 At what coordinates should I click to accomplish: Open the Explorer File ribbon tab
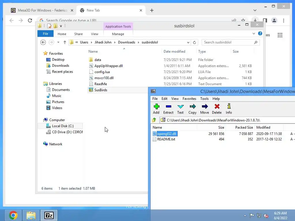pos(46,34)
